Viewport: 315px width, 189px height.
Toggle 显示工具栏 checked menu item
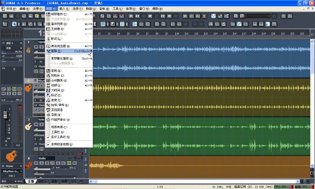pos(69,137)
